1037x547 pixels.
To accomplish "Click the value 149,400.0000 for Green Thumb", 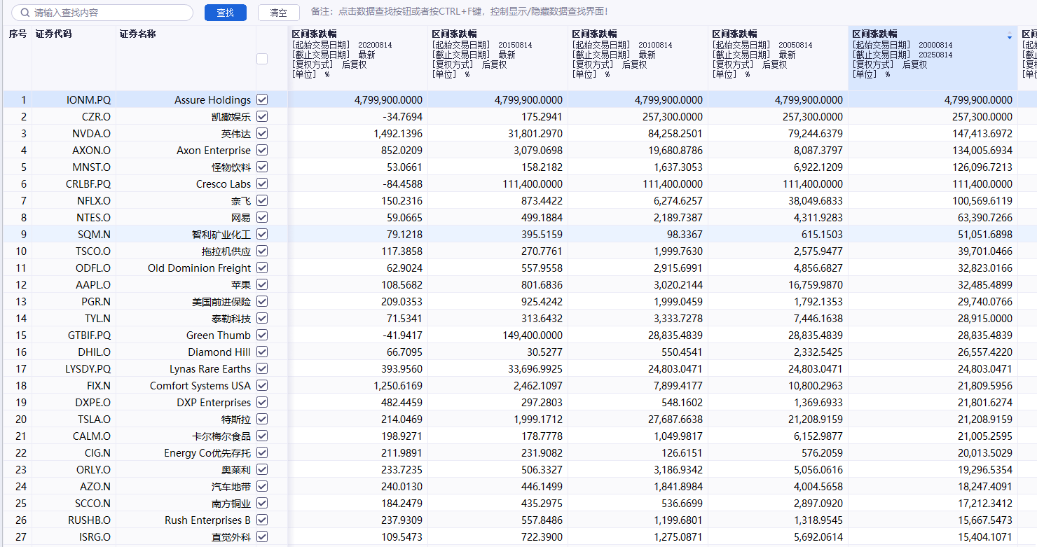I will click(533, 335).
